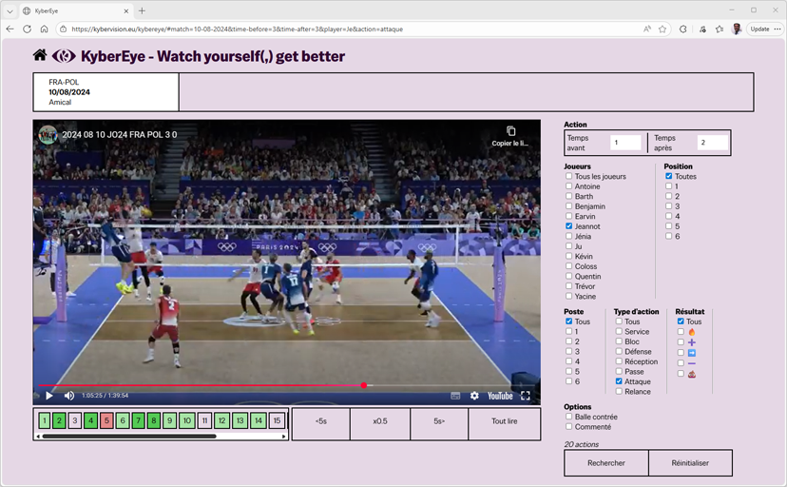Select the red action marker 5
This screenshot has height=487, width=787.
pos(106,420)
